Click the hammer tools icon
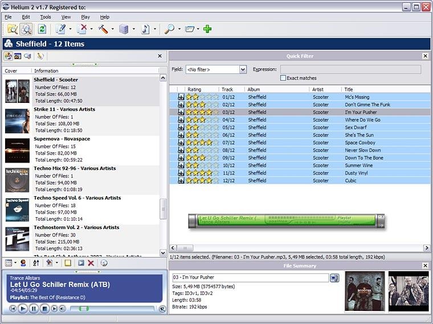433x324 pixels. pos(103,29)
